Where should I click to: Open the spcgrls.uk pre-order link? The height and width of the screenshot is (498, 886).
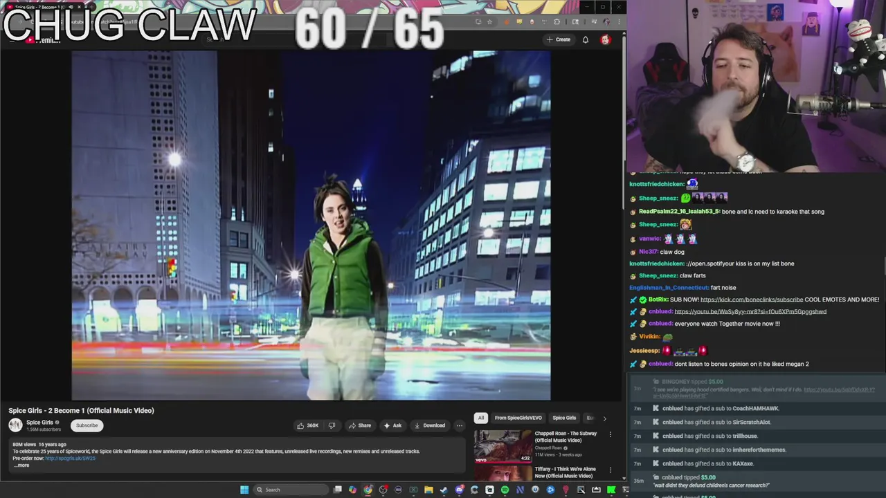[70, 458]
